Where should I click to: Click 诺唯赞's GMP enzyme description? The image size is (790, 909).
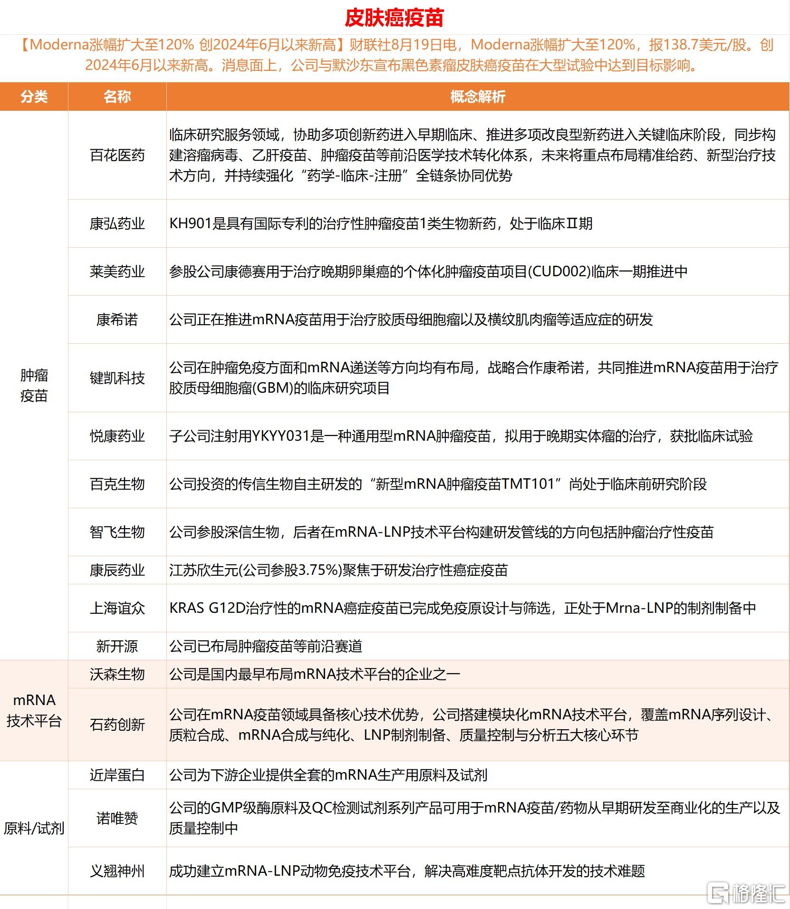pyautogui.click(x=474, y=818)
